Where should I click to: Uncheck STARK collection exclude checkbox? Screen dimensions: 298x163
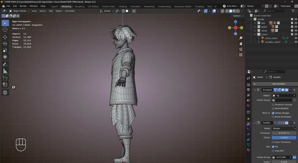292,19
